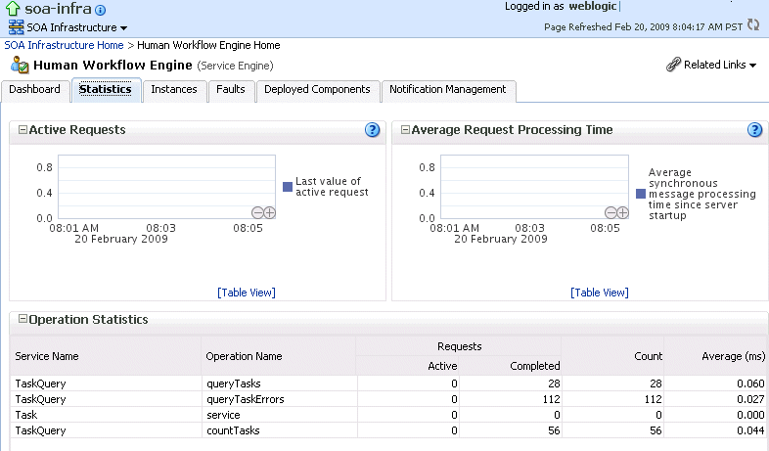Click the Human Workflow Engine icon
769x451 pixels.
pos(21,65)
